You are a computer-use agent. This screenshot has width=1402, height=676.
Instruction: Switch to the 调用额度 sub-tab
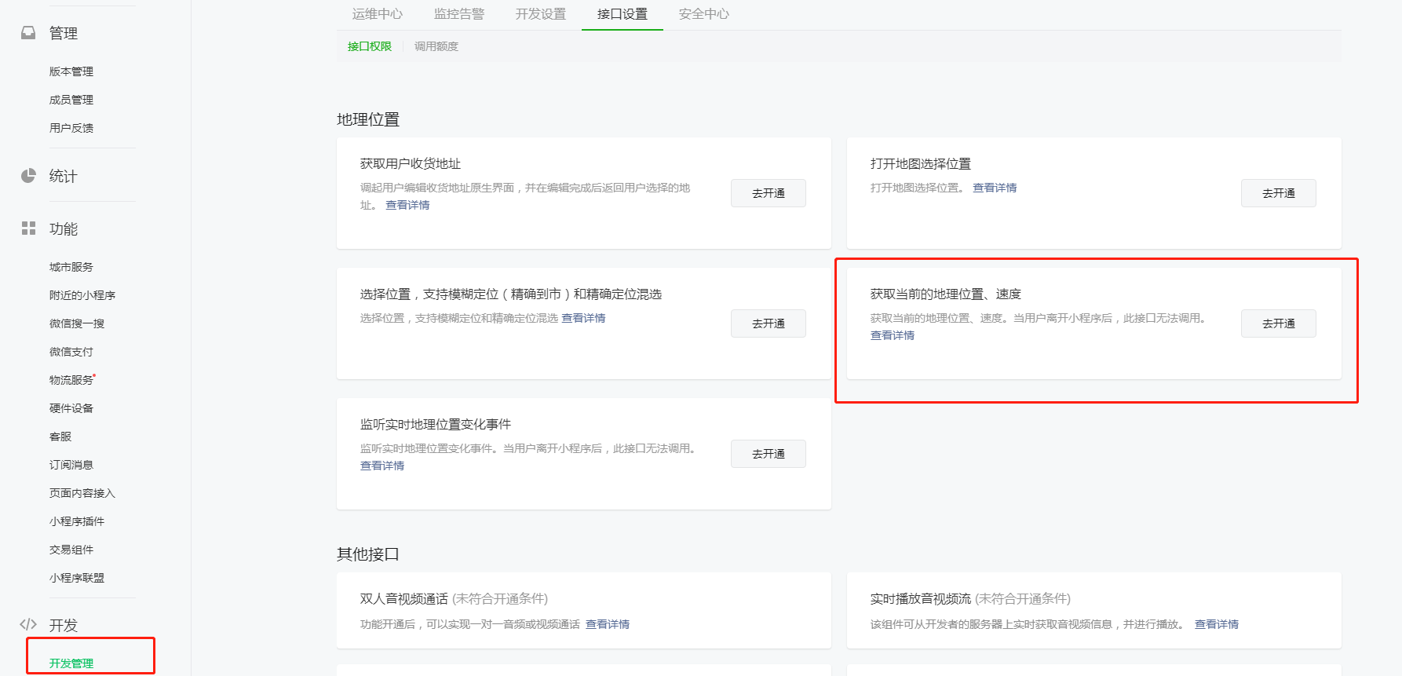point(436,46)
